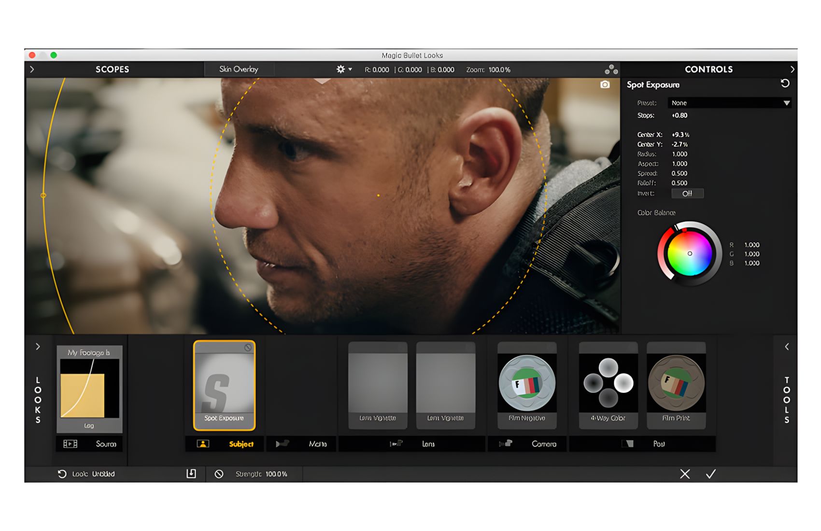The height and width of the screenshot is (531, 821).
Task: Switch to the Camera section tab
Action: pyautogui.click(x=527, y=444)
